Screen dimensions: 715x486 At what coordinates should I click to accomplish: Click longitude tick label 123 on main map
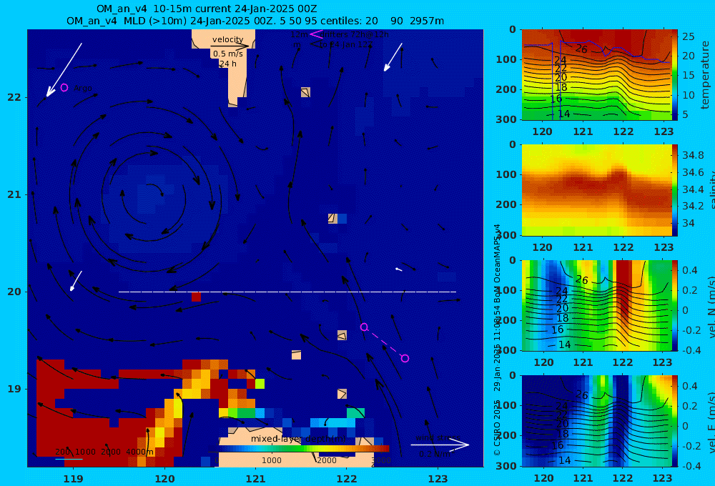(x=438, y=479)
